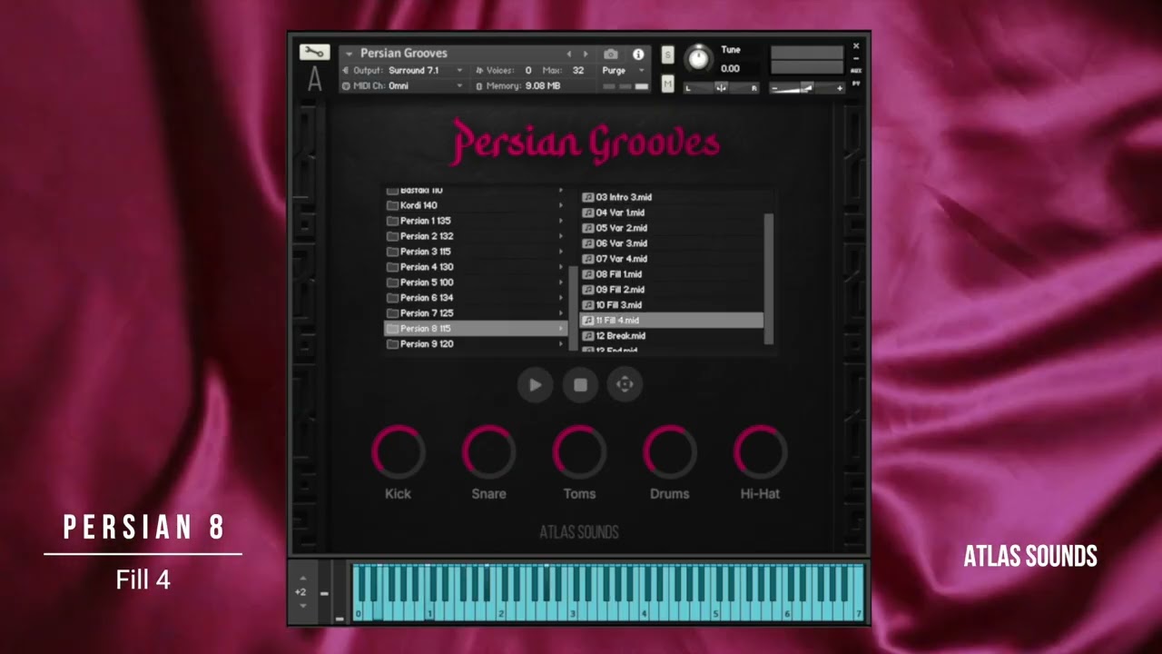Select the 12 Break.mid file
The height and width of the screenshot is (654, 1162).
672,336
